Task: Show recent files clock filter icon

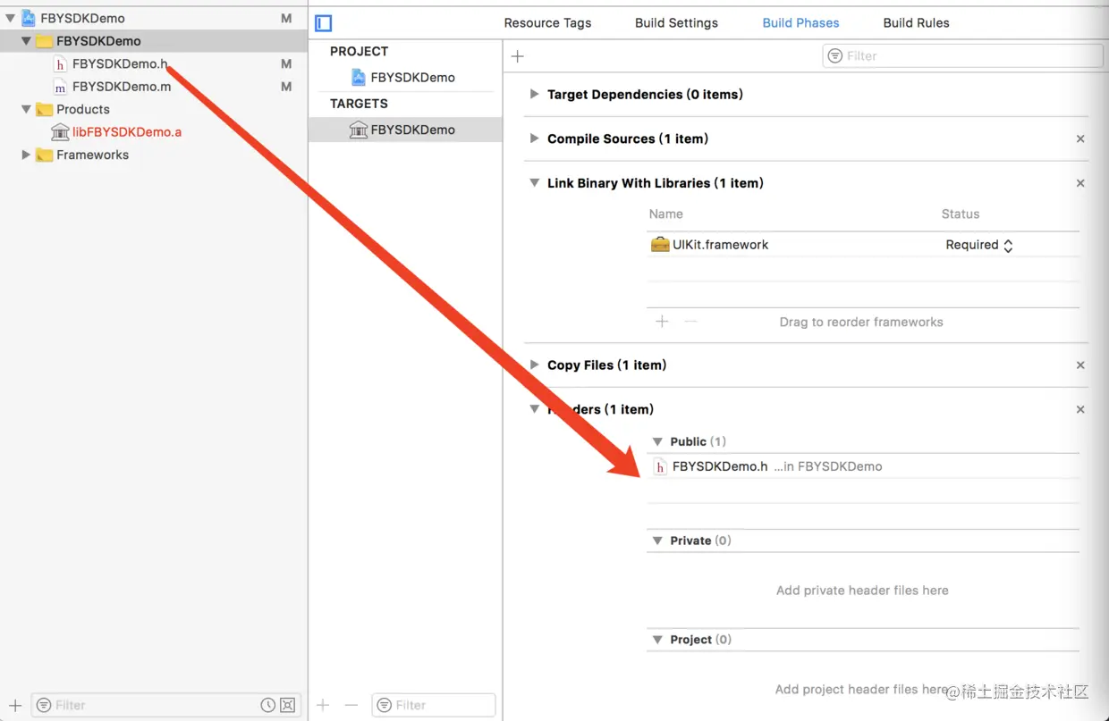Action: (x=267, y=705)
